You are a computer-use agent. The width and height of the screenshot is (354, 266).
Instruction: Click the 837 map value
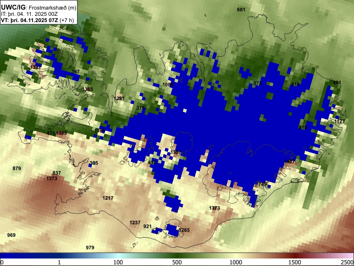57,173
